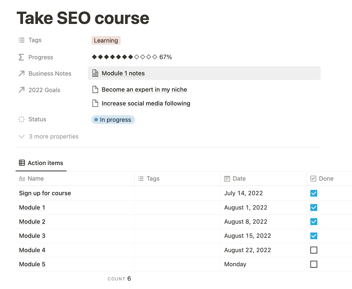The height and width of the screenshot is (289, 352).
Task: Click the Done column checkbox icon
Action: click(313, 179)
